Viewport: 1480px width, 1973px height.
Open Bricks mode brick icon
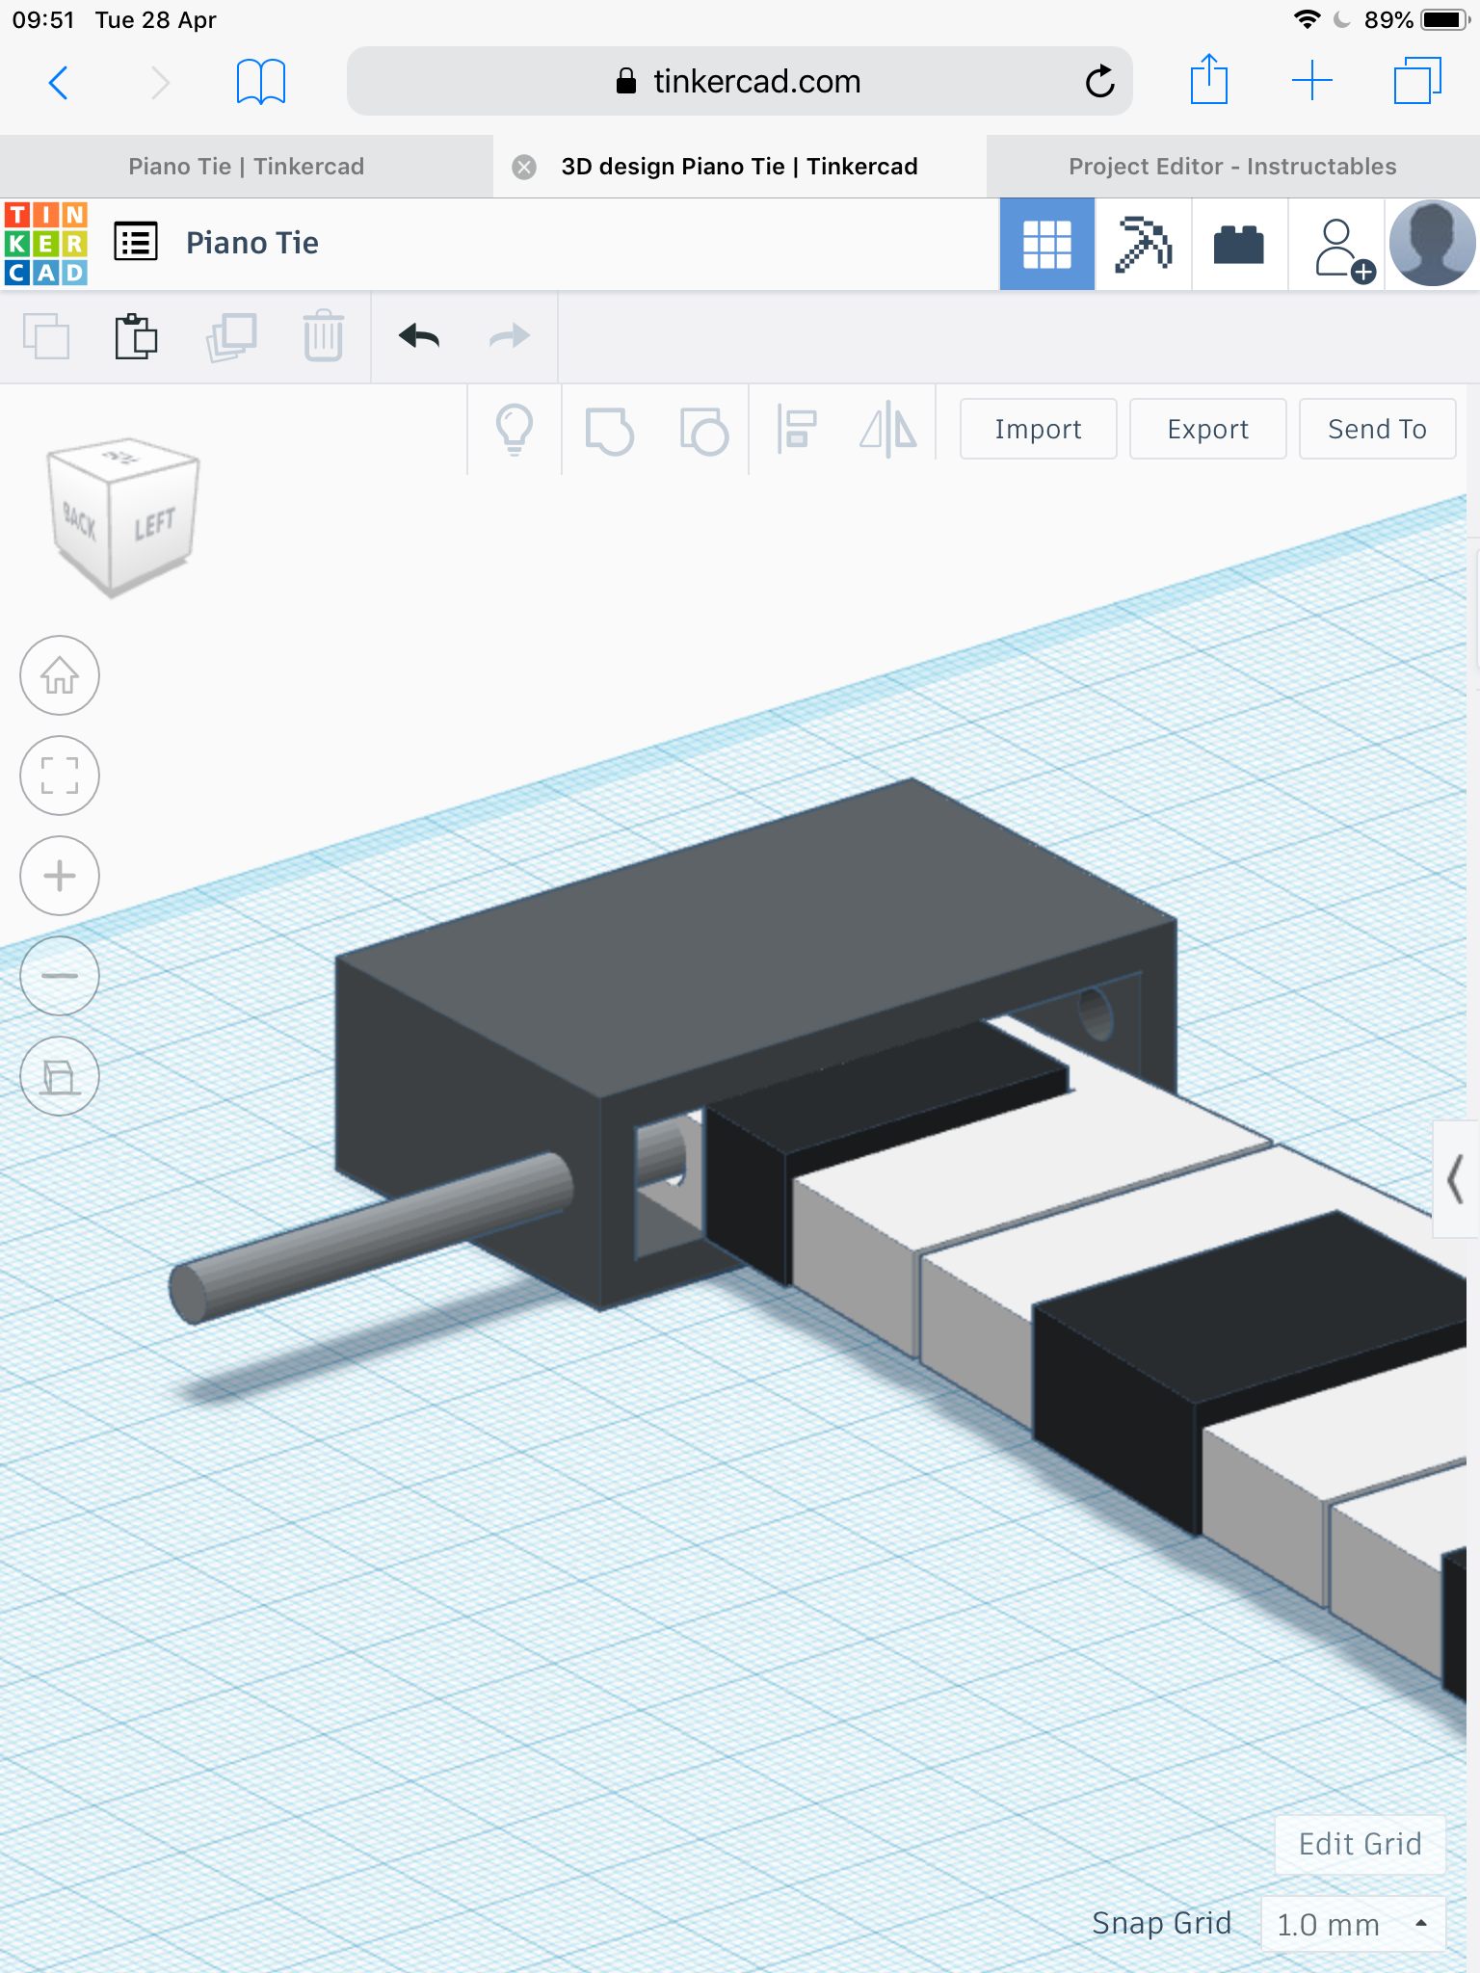(1239, 244)
